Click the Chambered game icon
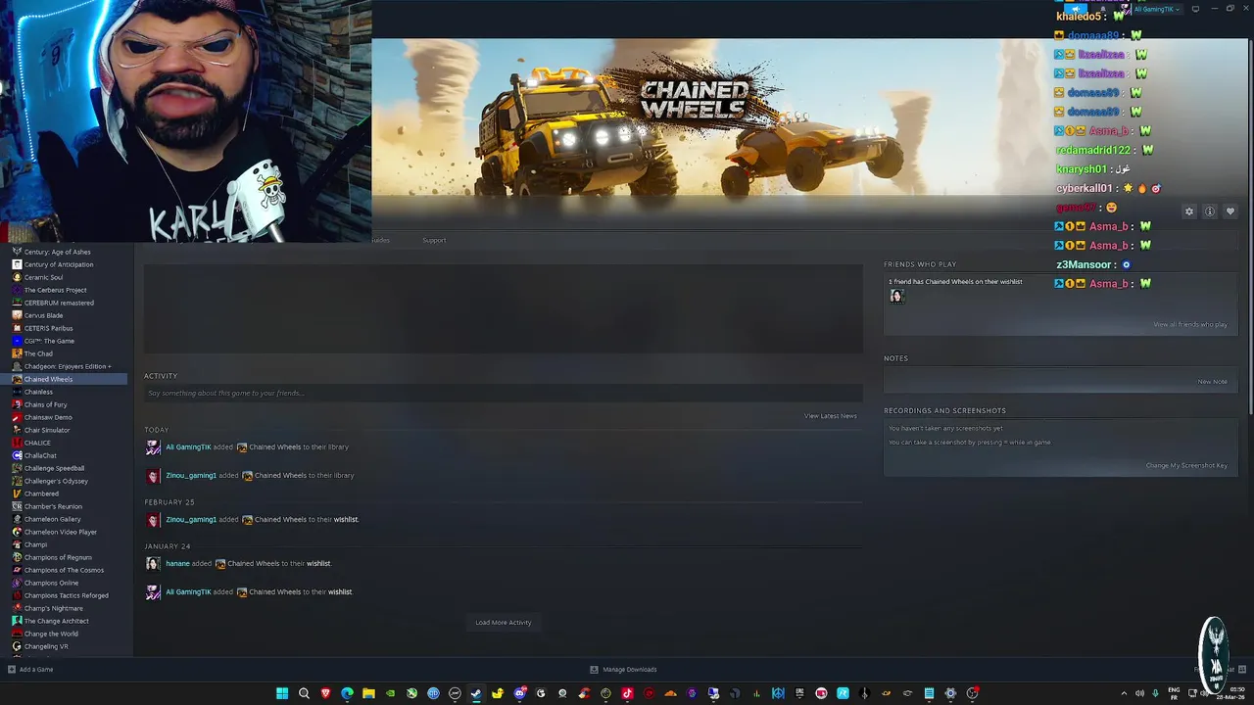The image size is (1254, 705). coord(17,493)
